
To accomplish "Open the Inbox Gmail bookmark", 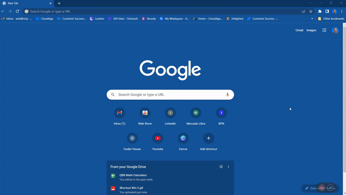I will [17, 19].
